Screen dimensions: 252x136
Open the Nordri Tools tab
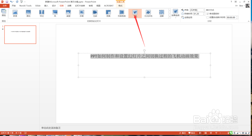tap(25, 6)
